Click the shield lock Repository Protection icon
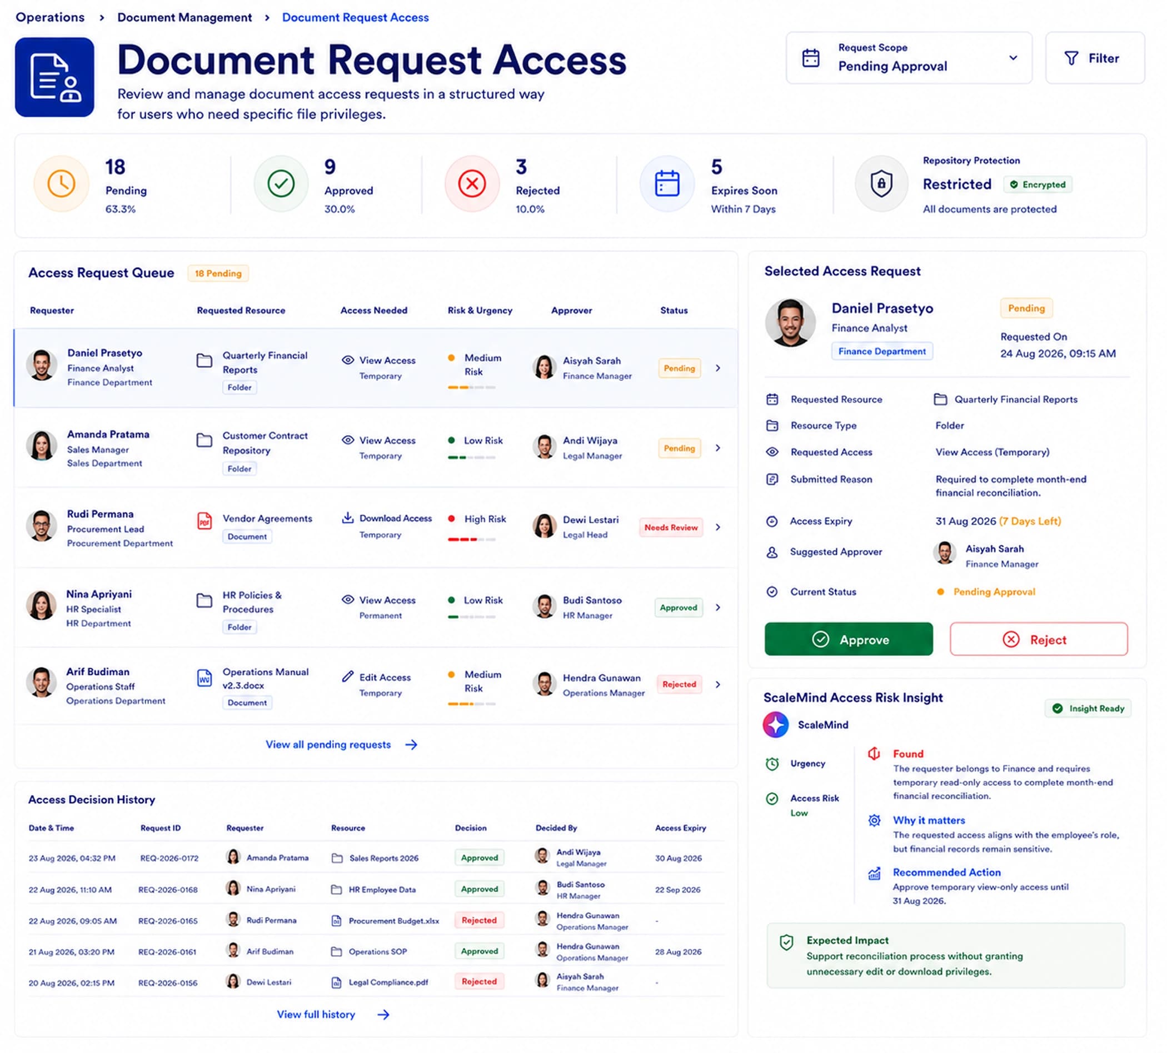The image size is (1167, 1053). [881, 184]
